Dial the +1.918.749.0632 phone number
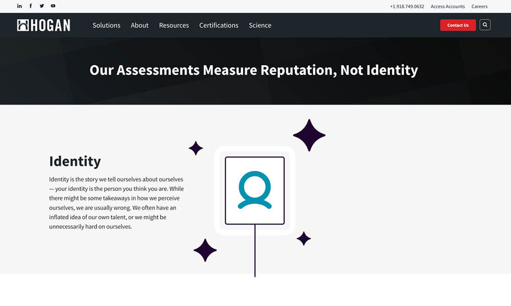The image size is (511, 306). point(406,6)
